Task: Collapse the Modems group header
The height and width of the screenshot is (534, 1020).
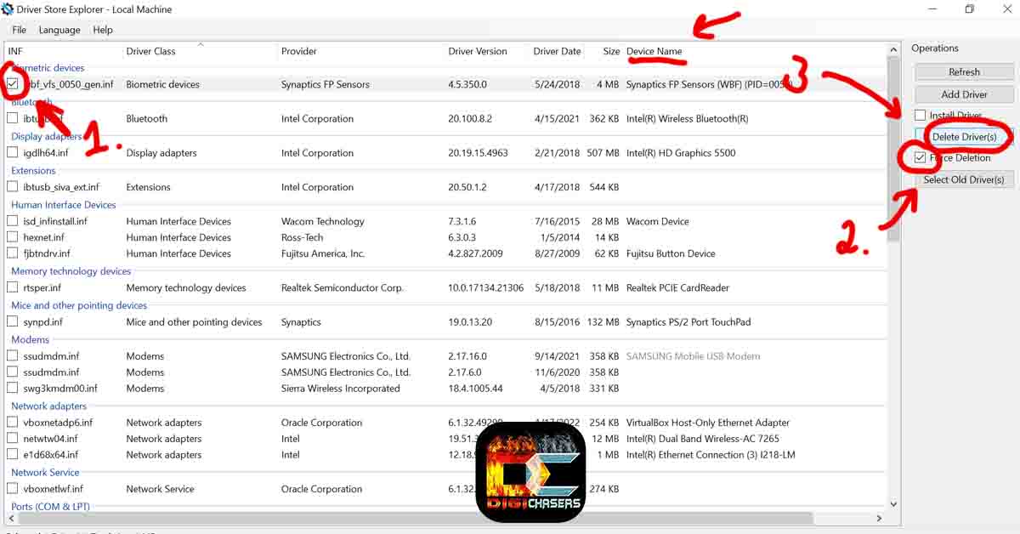Action: 30,339
